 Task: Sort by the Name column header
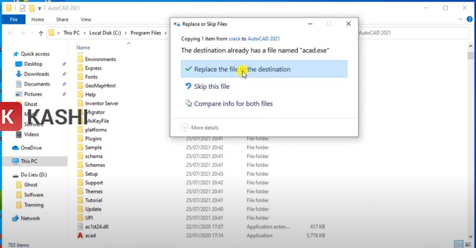coord(83,48)
